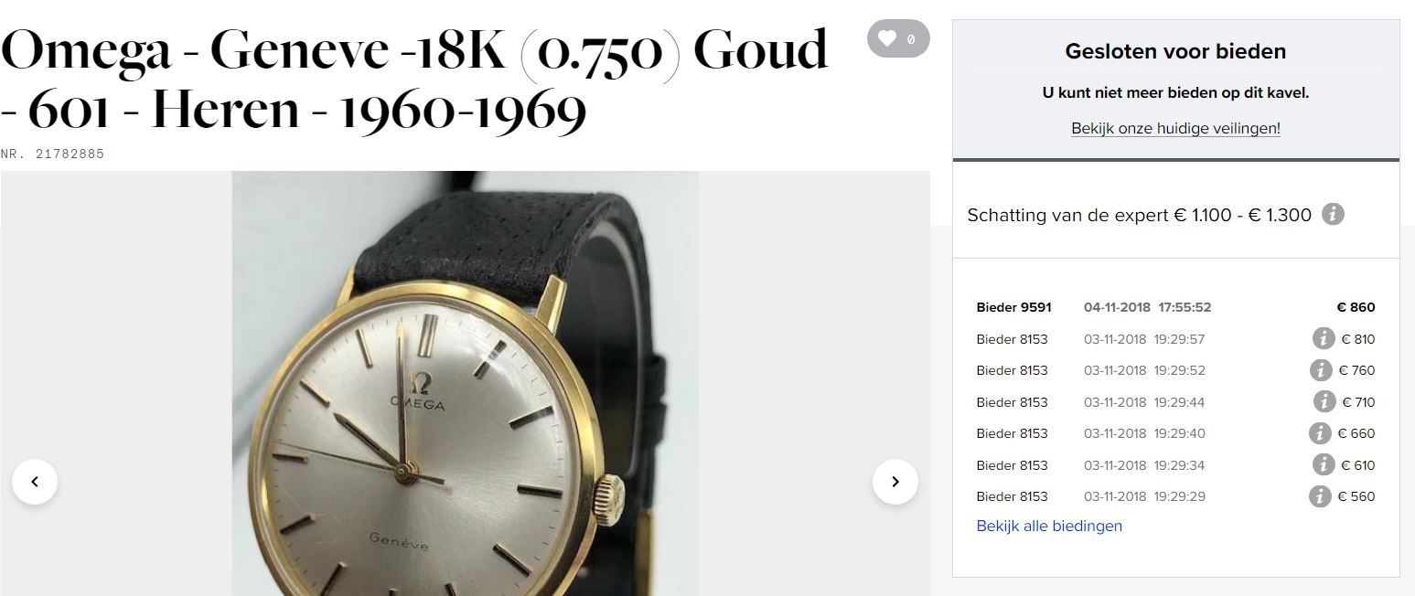
Task: Click 'Schatting van de expert' text
Action: pos(1067,216)
